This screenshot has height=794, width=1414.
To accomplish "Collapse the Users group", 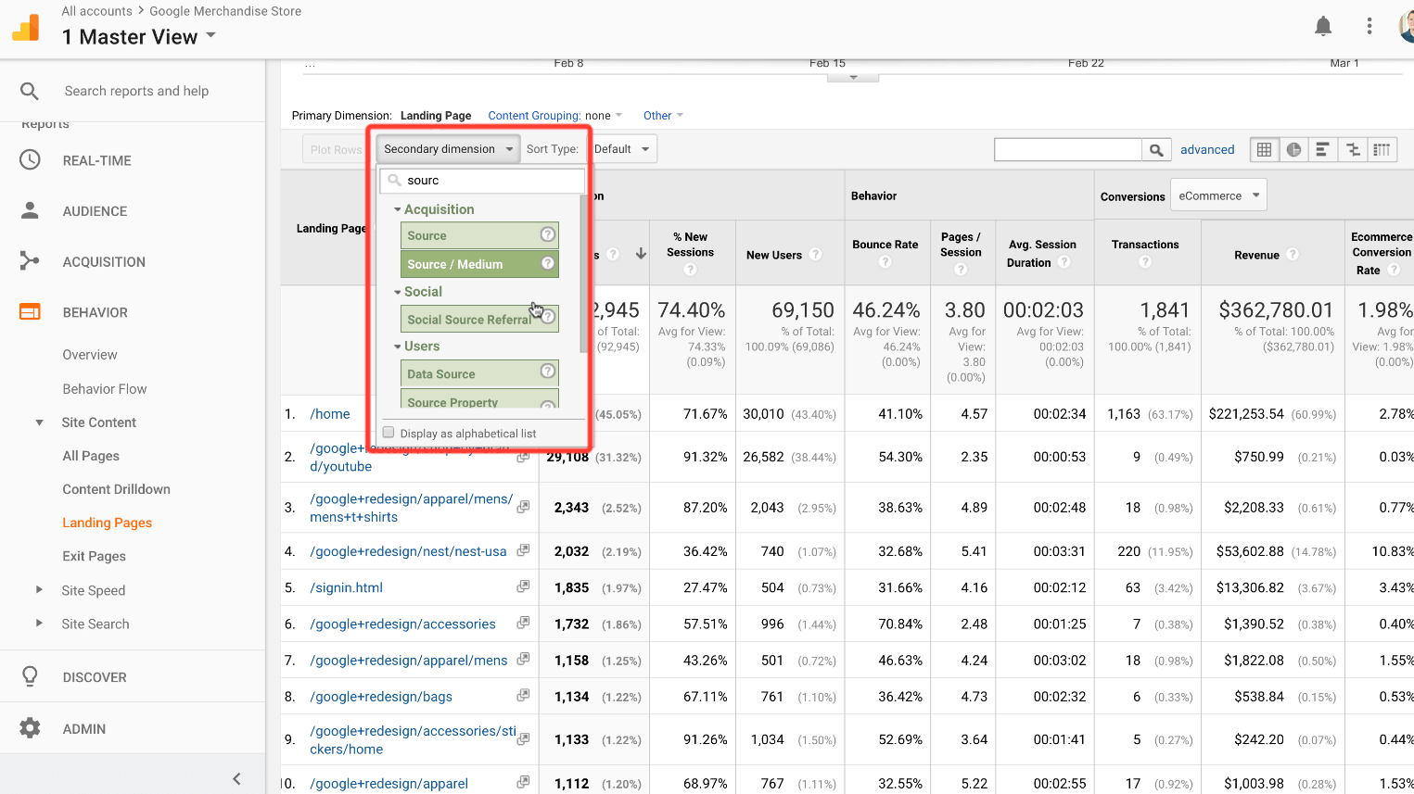I will coord(398,347).
